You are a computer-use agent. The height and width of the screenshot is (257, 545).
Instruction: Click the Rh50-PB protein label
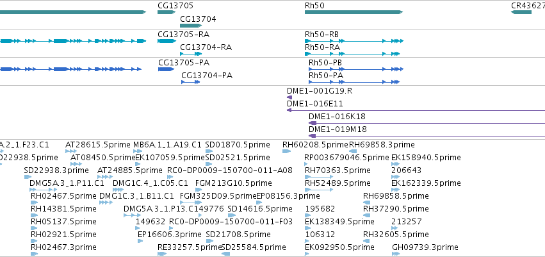(325, 63)
